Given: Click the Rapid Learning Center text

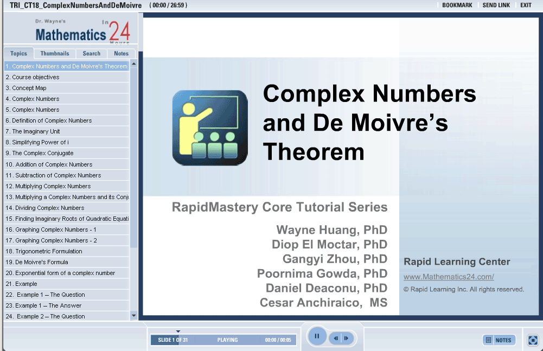Looking at the screenshot, I should [457, 261].
